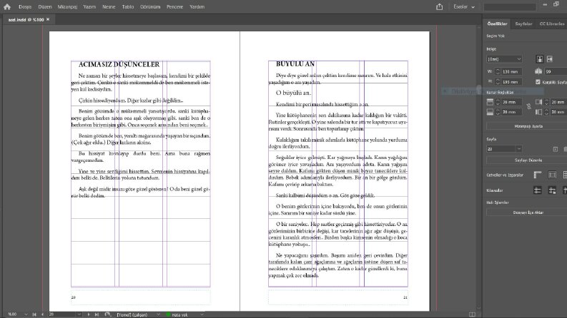Click the Dosyayı İçe Aktar button
Image resolution: width=567 pixels, height=318 pixels.
[528, 212]
